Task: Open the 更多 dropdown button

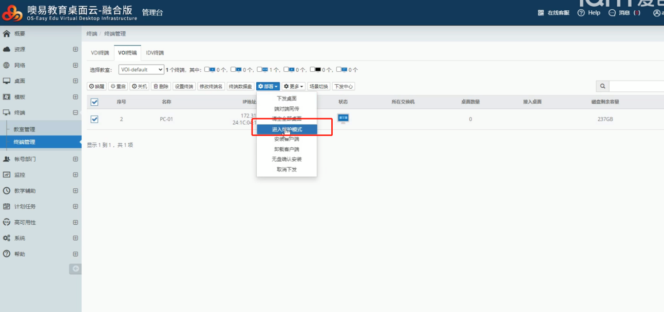Action: (294, 86)
